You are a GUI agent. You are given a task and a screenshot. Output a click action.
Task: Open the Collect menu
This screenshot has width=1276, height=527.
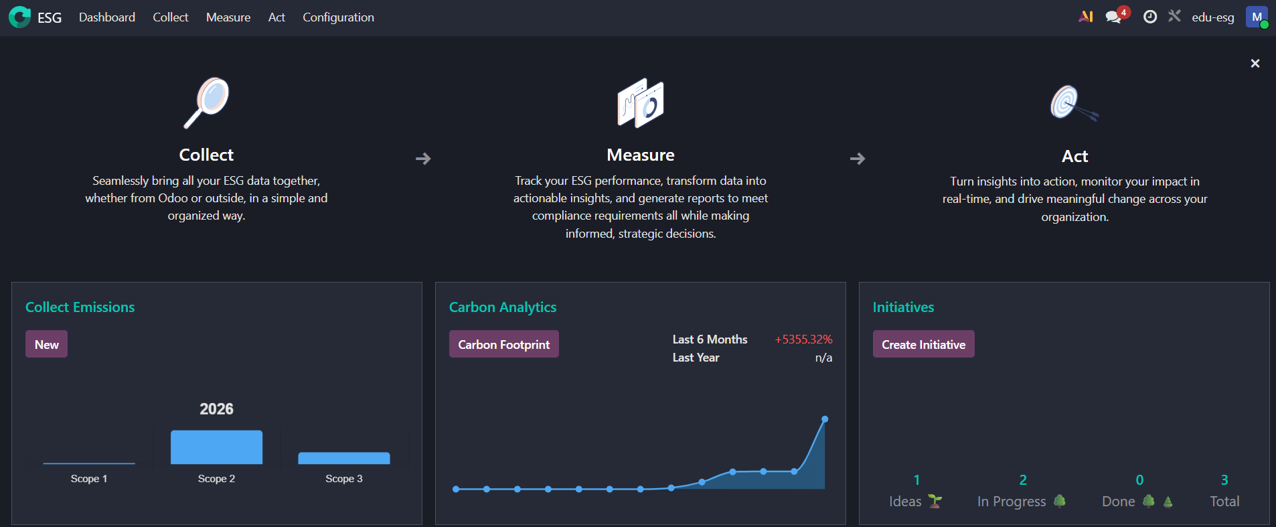170,17
